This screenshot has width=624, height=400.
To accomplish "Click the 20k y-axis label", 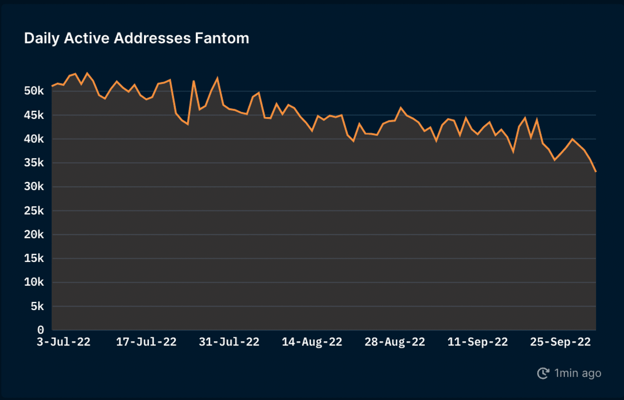I will tap(34, 234).
